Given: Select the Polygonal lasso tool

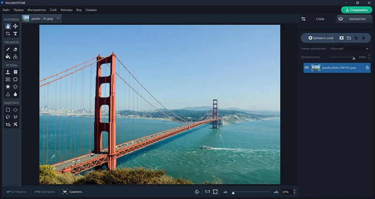Looking at the screenshot, I should 15,117.
